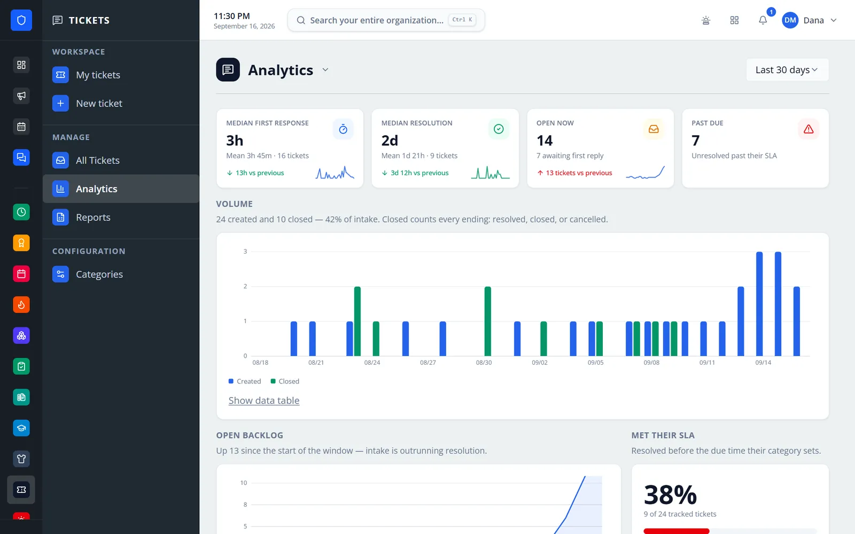The height and width of the screenshot is (534, 855).
Task: Open the orange flame app icon
Action: [x=21, y=305]
